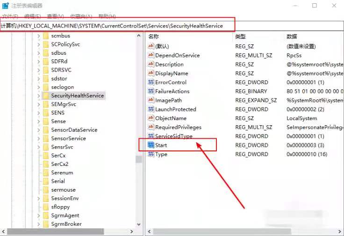
Task: Click the DWORD icon of Start value
Action: point(151,145)
